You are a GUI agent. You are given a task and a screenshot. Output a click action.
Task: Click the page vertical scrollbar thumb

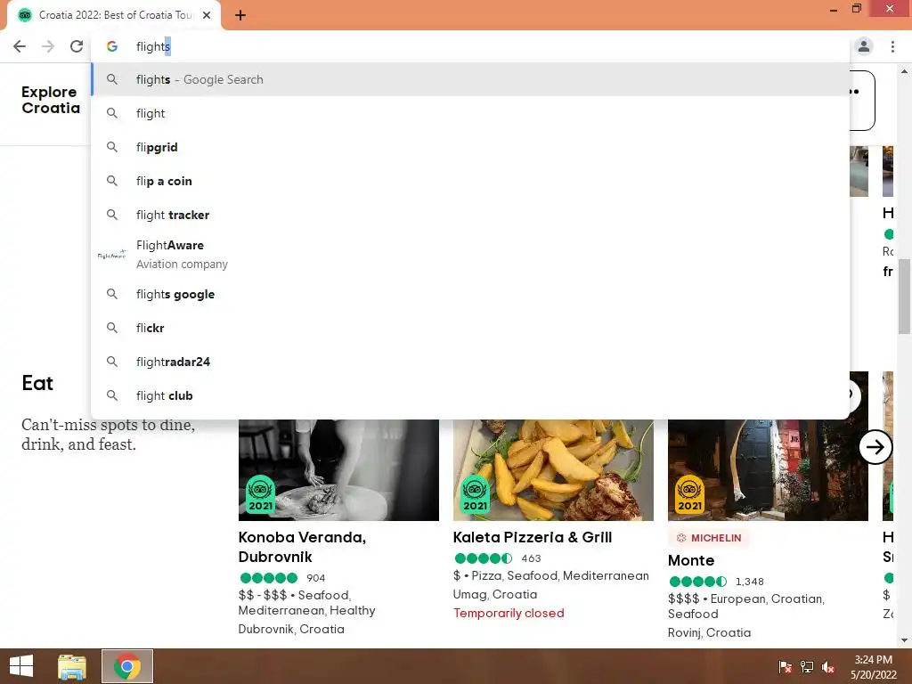click(904, 297)
